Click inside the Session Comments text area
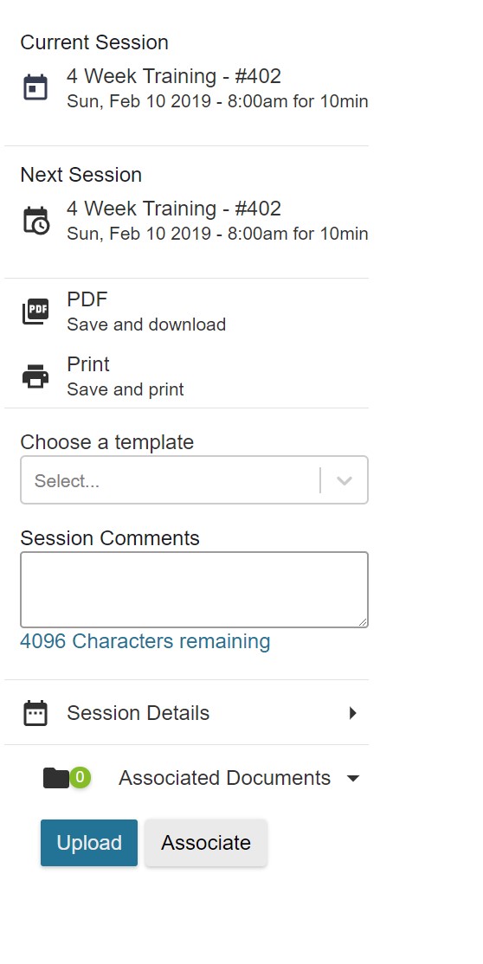 194,589
